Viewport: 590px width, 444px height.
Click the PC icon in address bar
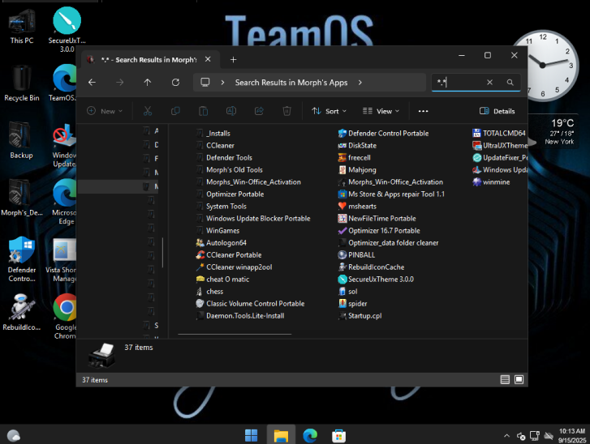[x=205, y=83]
